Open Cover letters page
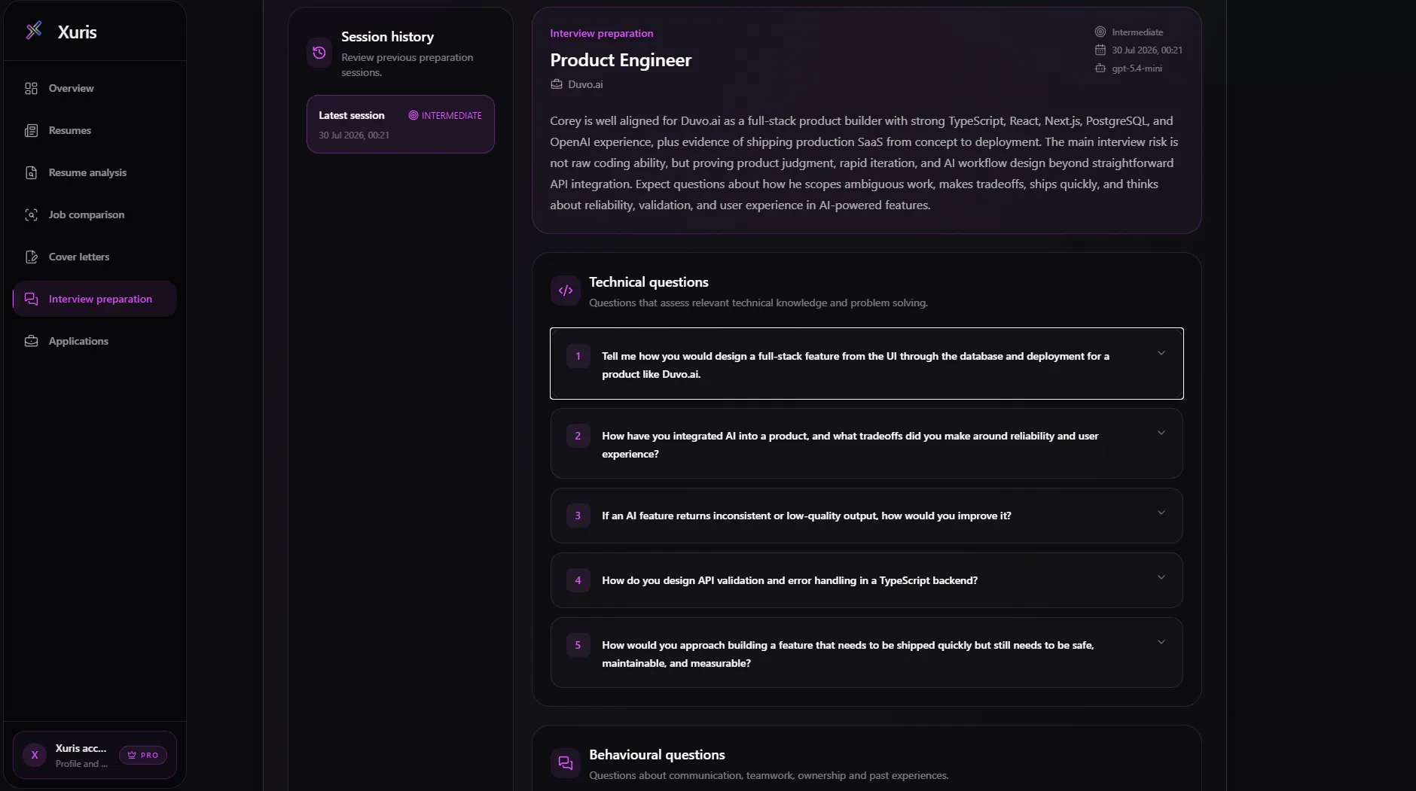 click(x=95, y=257)
